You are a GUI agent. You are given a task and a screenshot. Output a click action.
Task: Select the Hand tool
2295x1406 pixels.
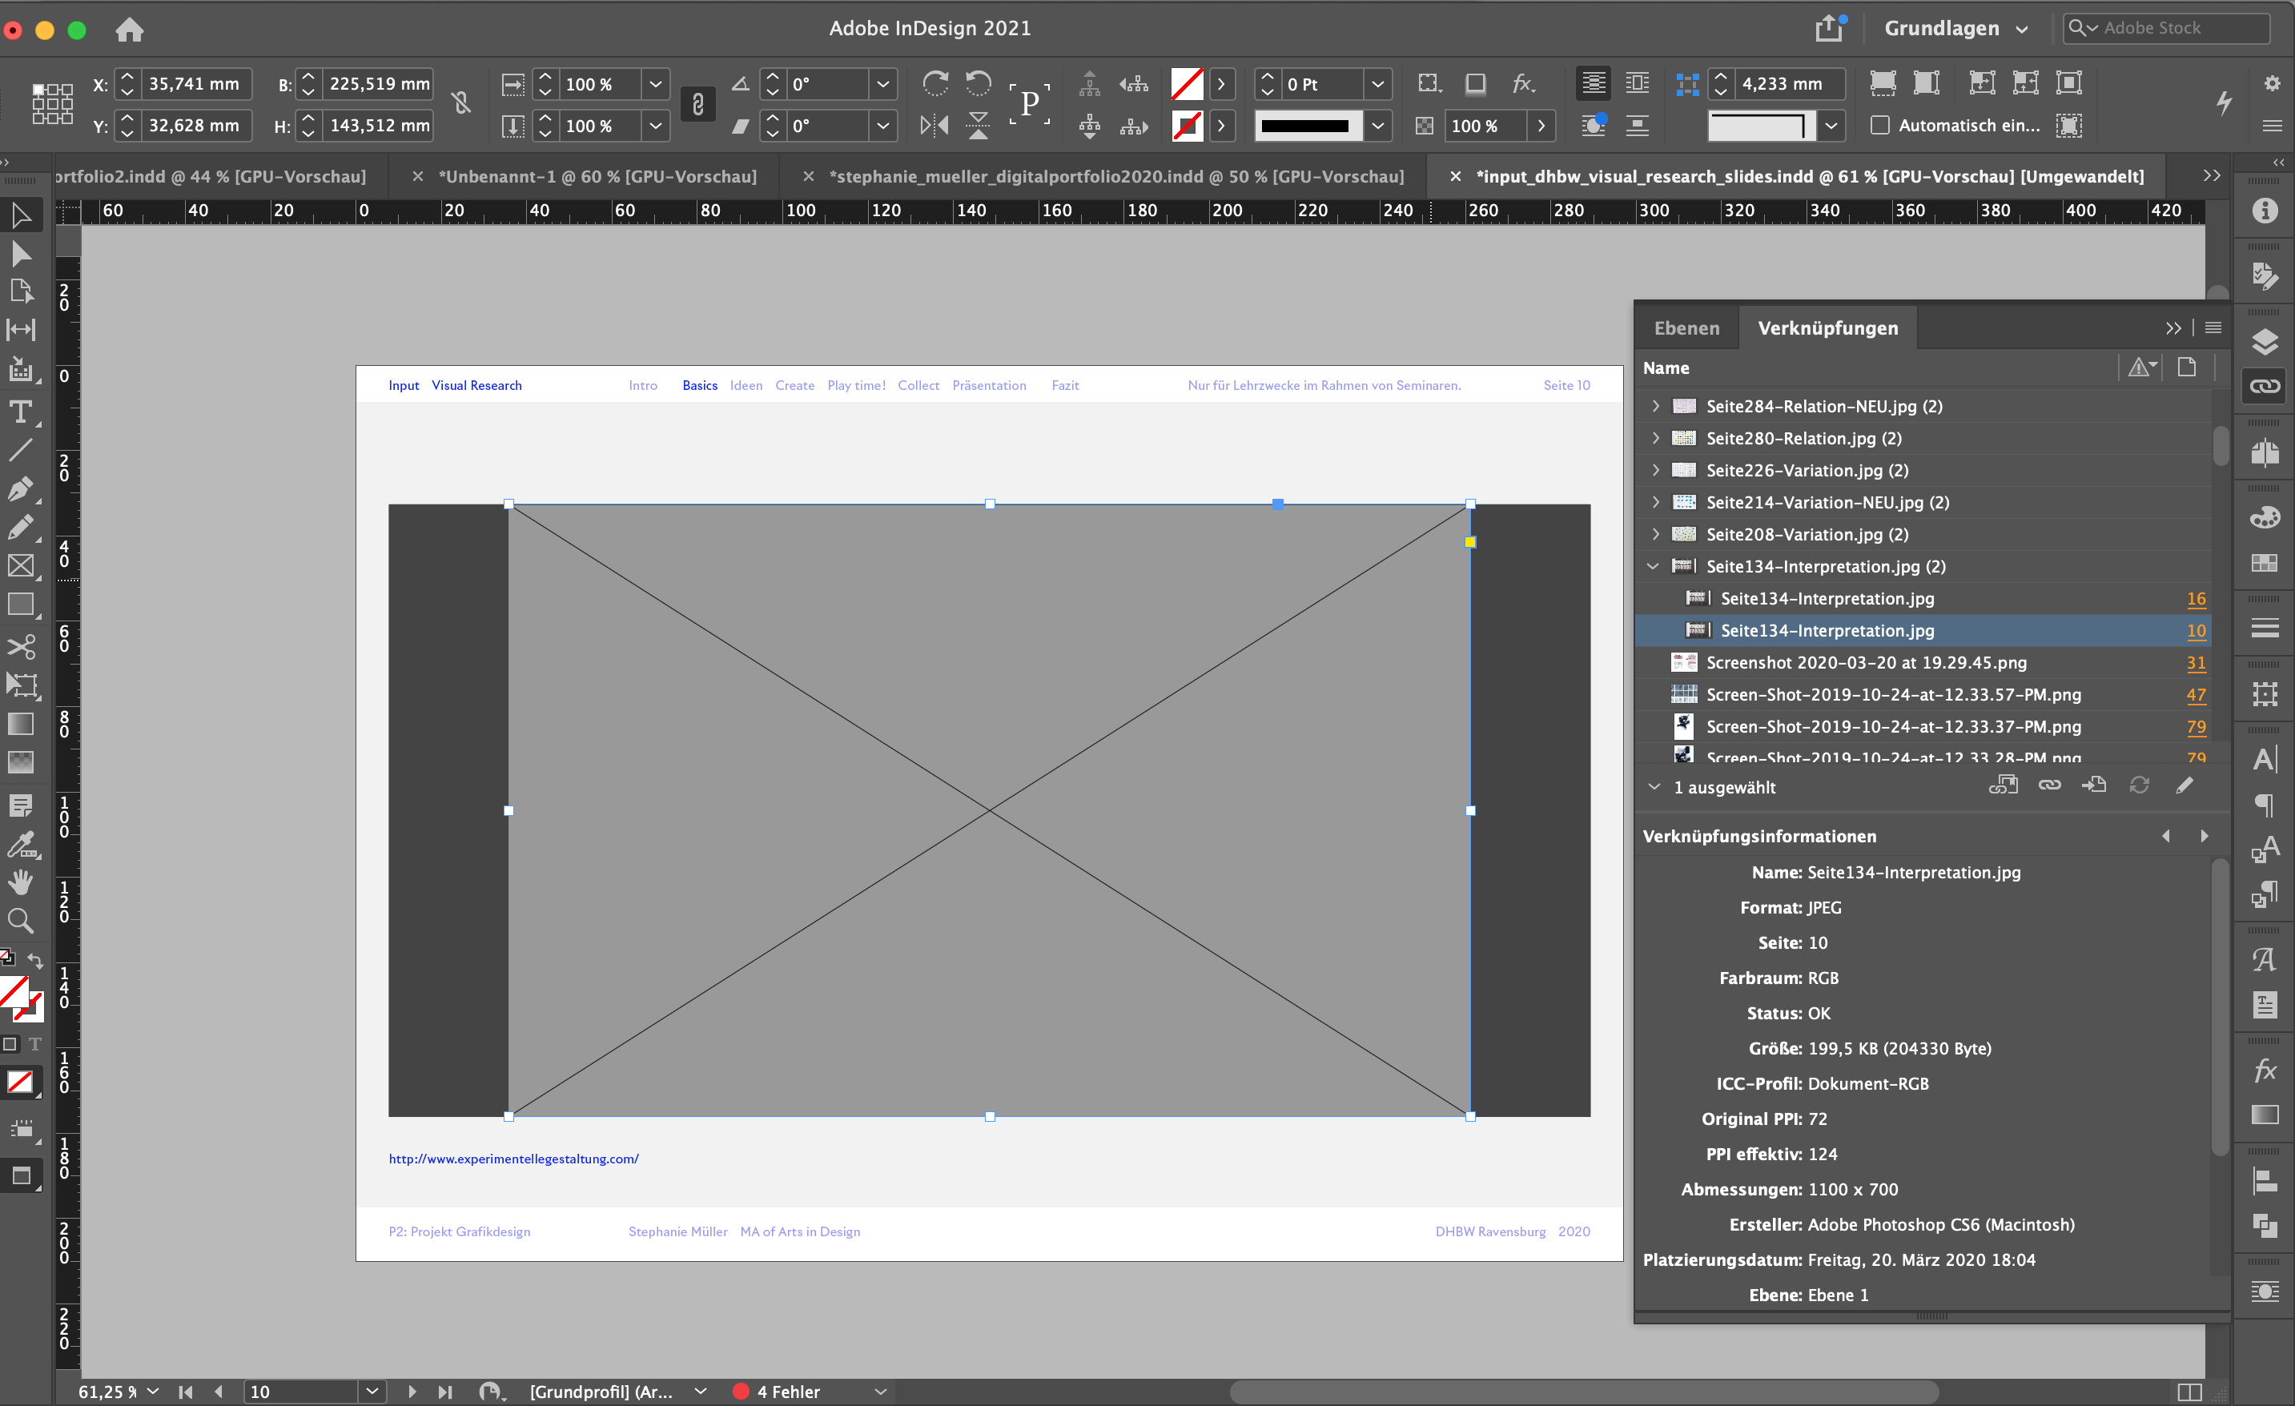[x=22, y=882]
